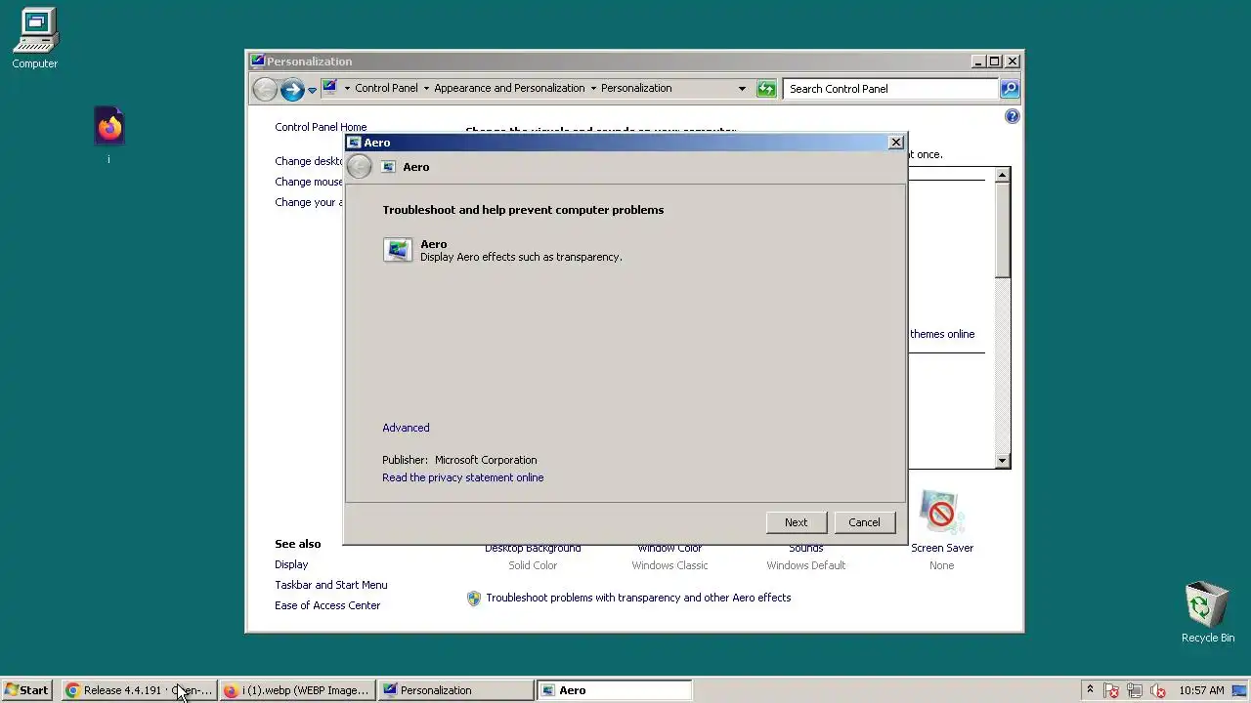
Task: Click in the Search Control Panel field
Action: point(890,89)
